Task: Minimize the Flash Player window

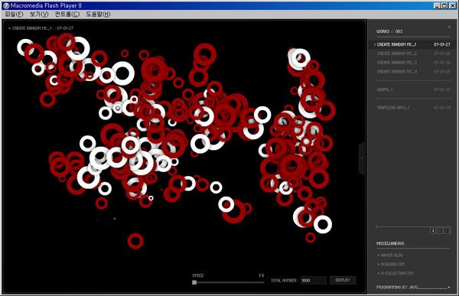Action: point(437,5)
